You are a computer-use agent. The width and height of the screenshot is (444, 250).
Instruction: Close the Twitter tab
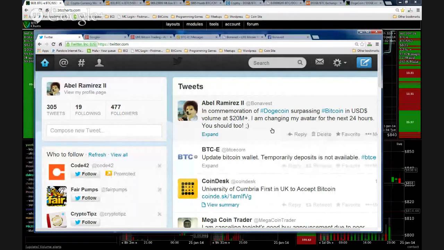79,37
